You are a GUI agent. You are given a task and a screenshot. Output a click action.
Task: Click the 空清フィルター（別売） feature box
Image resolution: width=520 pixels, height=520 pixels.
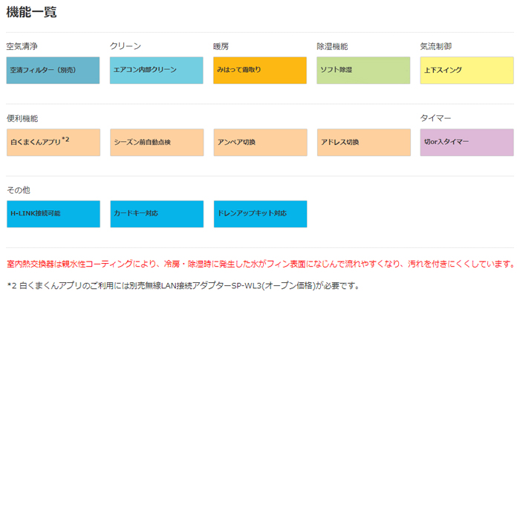point(53,70)
